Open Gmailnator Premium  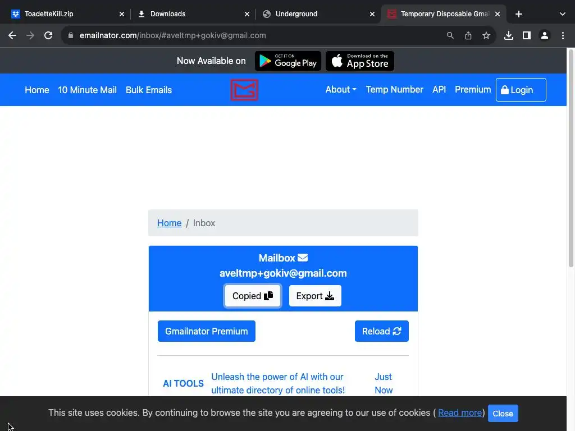point(207,331)
